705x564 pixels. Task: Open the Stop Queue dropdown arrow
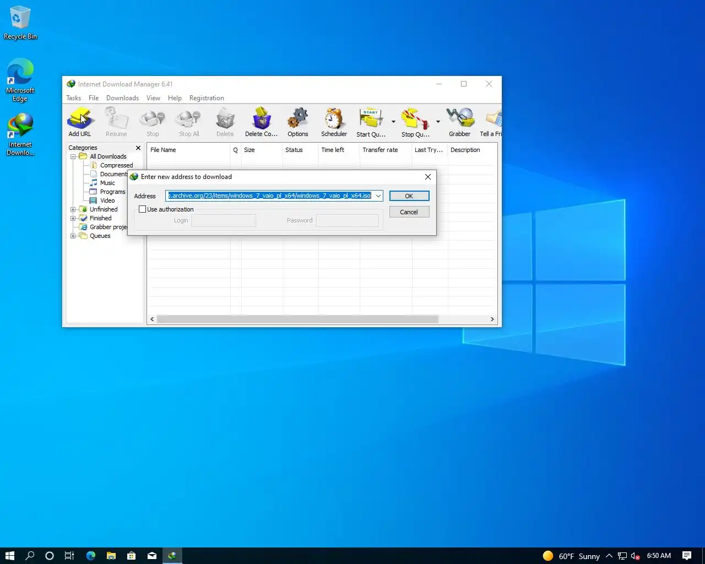coord(438,122)
